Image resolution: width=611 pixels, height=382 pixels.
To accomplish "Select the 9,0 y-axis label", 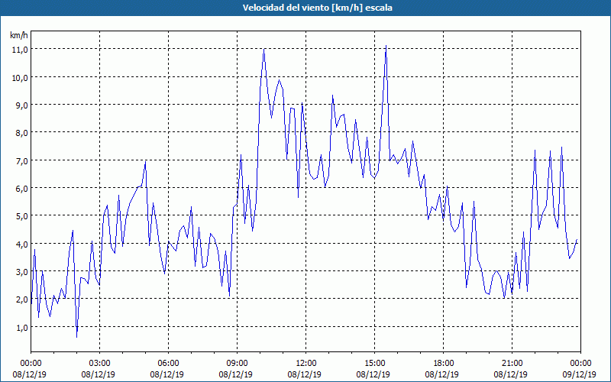I will pyautogui.click(x=21, y=105).
